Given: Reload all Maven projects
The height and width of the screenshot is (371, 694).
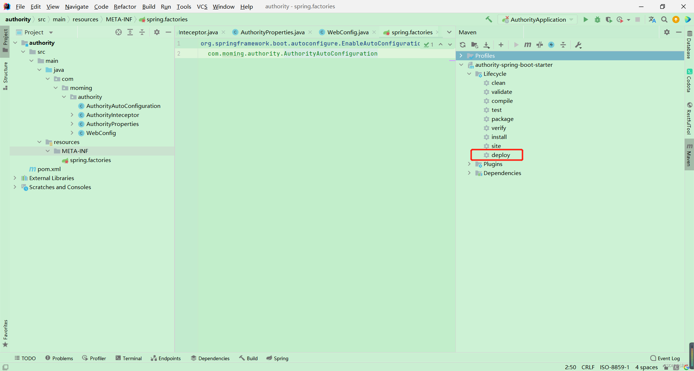Looking at the screenshot, I should (x=463, y=45).
